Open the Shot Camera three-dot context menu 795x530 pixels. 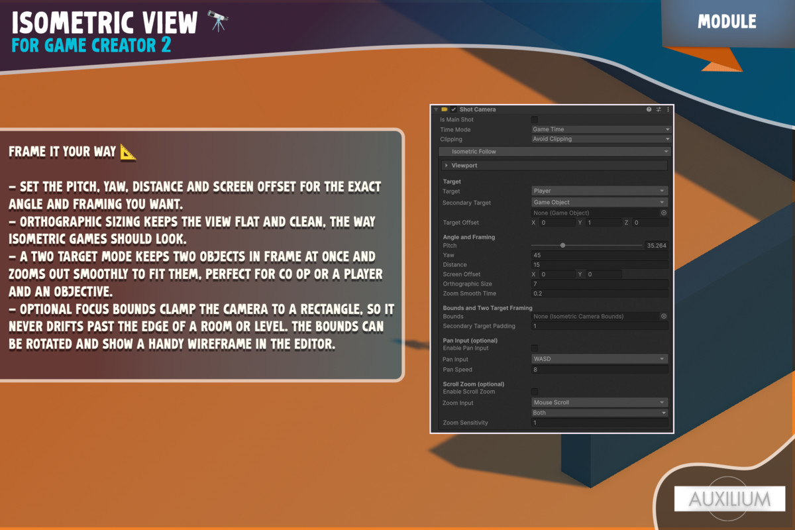coord(668,109)
